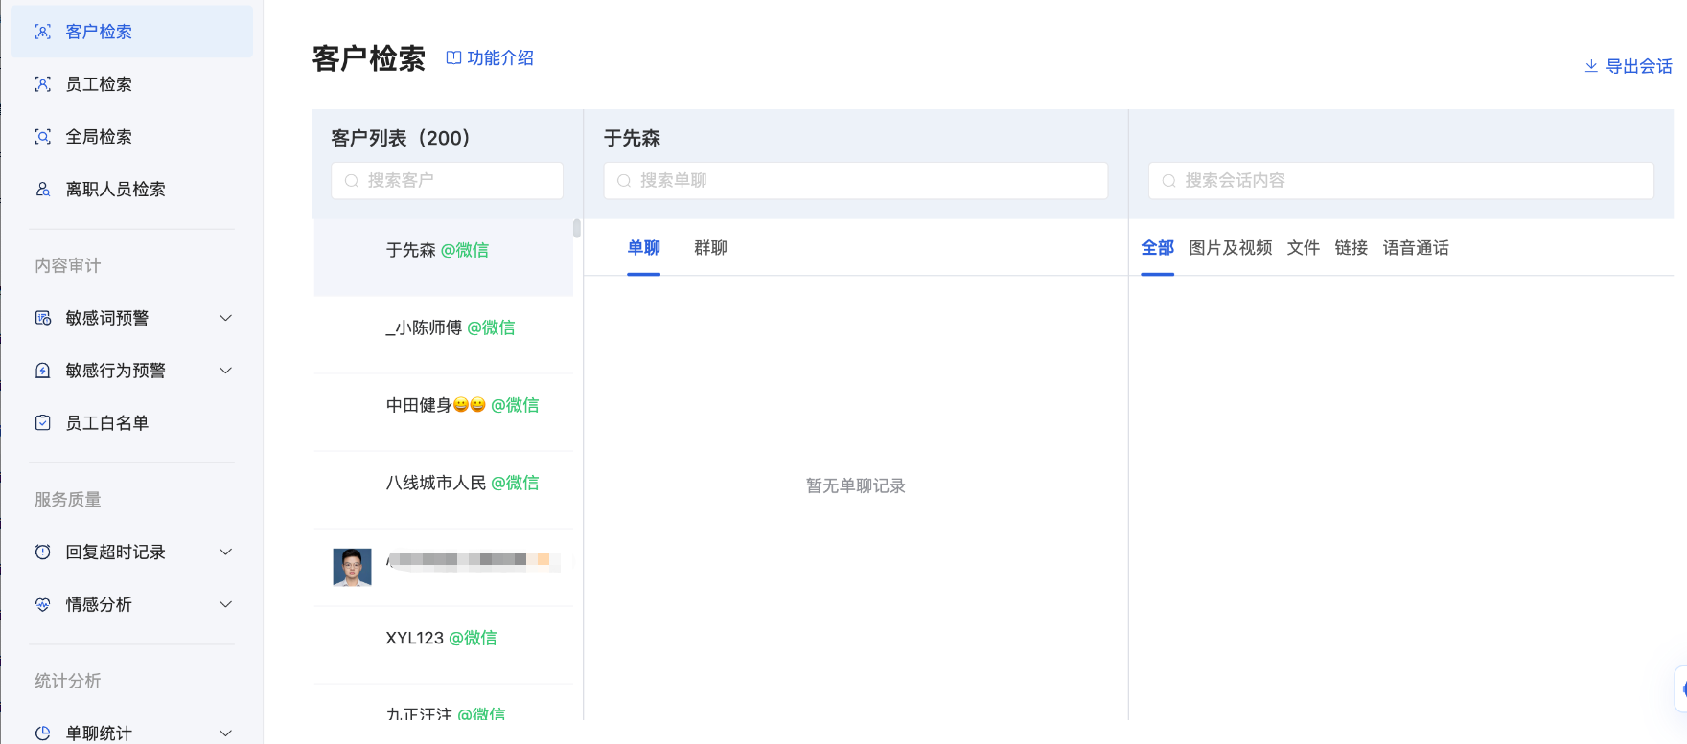Click the blurred-name customer's avatar photo
Viewport: 1687px width, 744px height.
point(352,567)
